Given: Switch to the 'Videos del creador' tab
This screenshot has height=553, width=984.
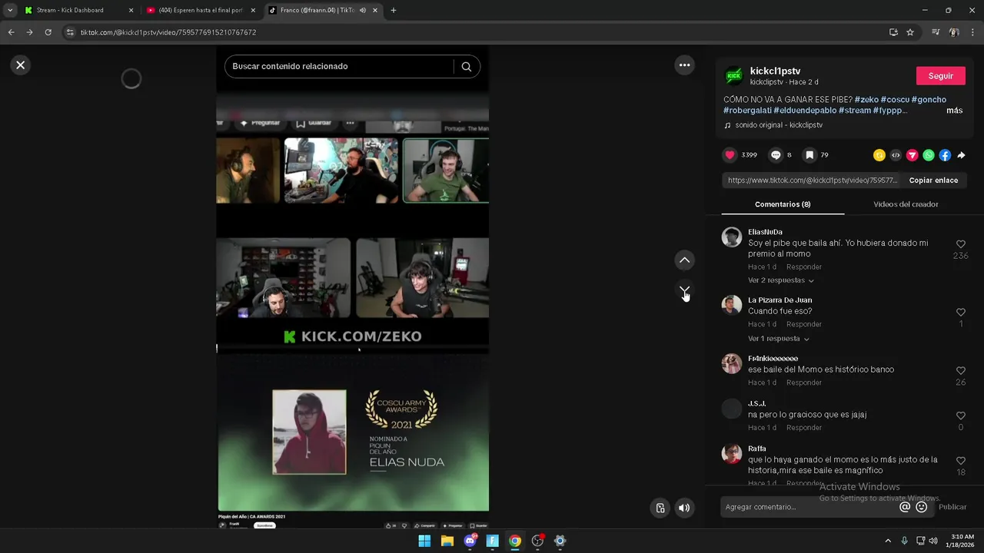Looking at the screenshot, I should (906, 204).
